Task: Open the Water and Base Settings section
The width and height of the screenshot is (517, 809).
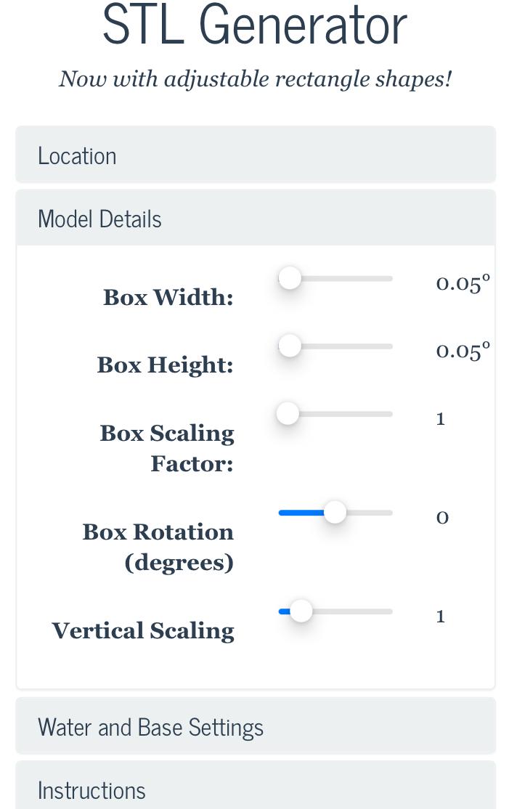Action: (152, 725)
